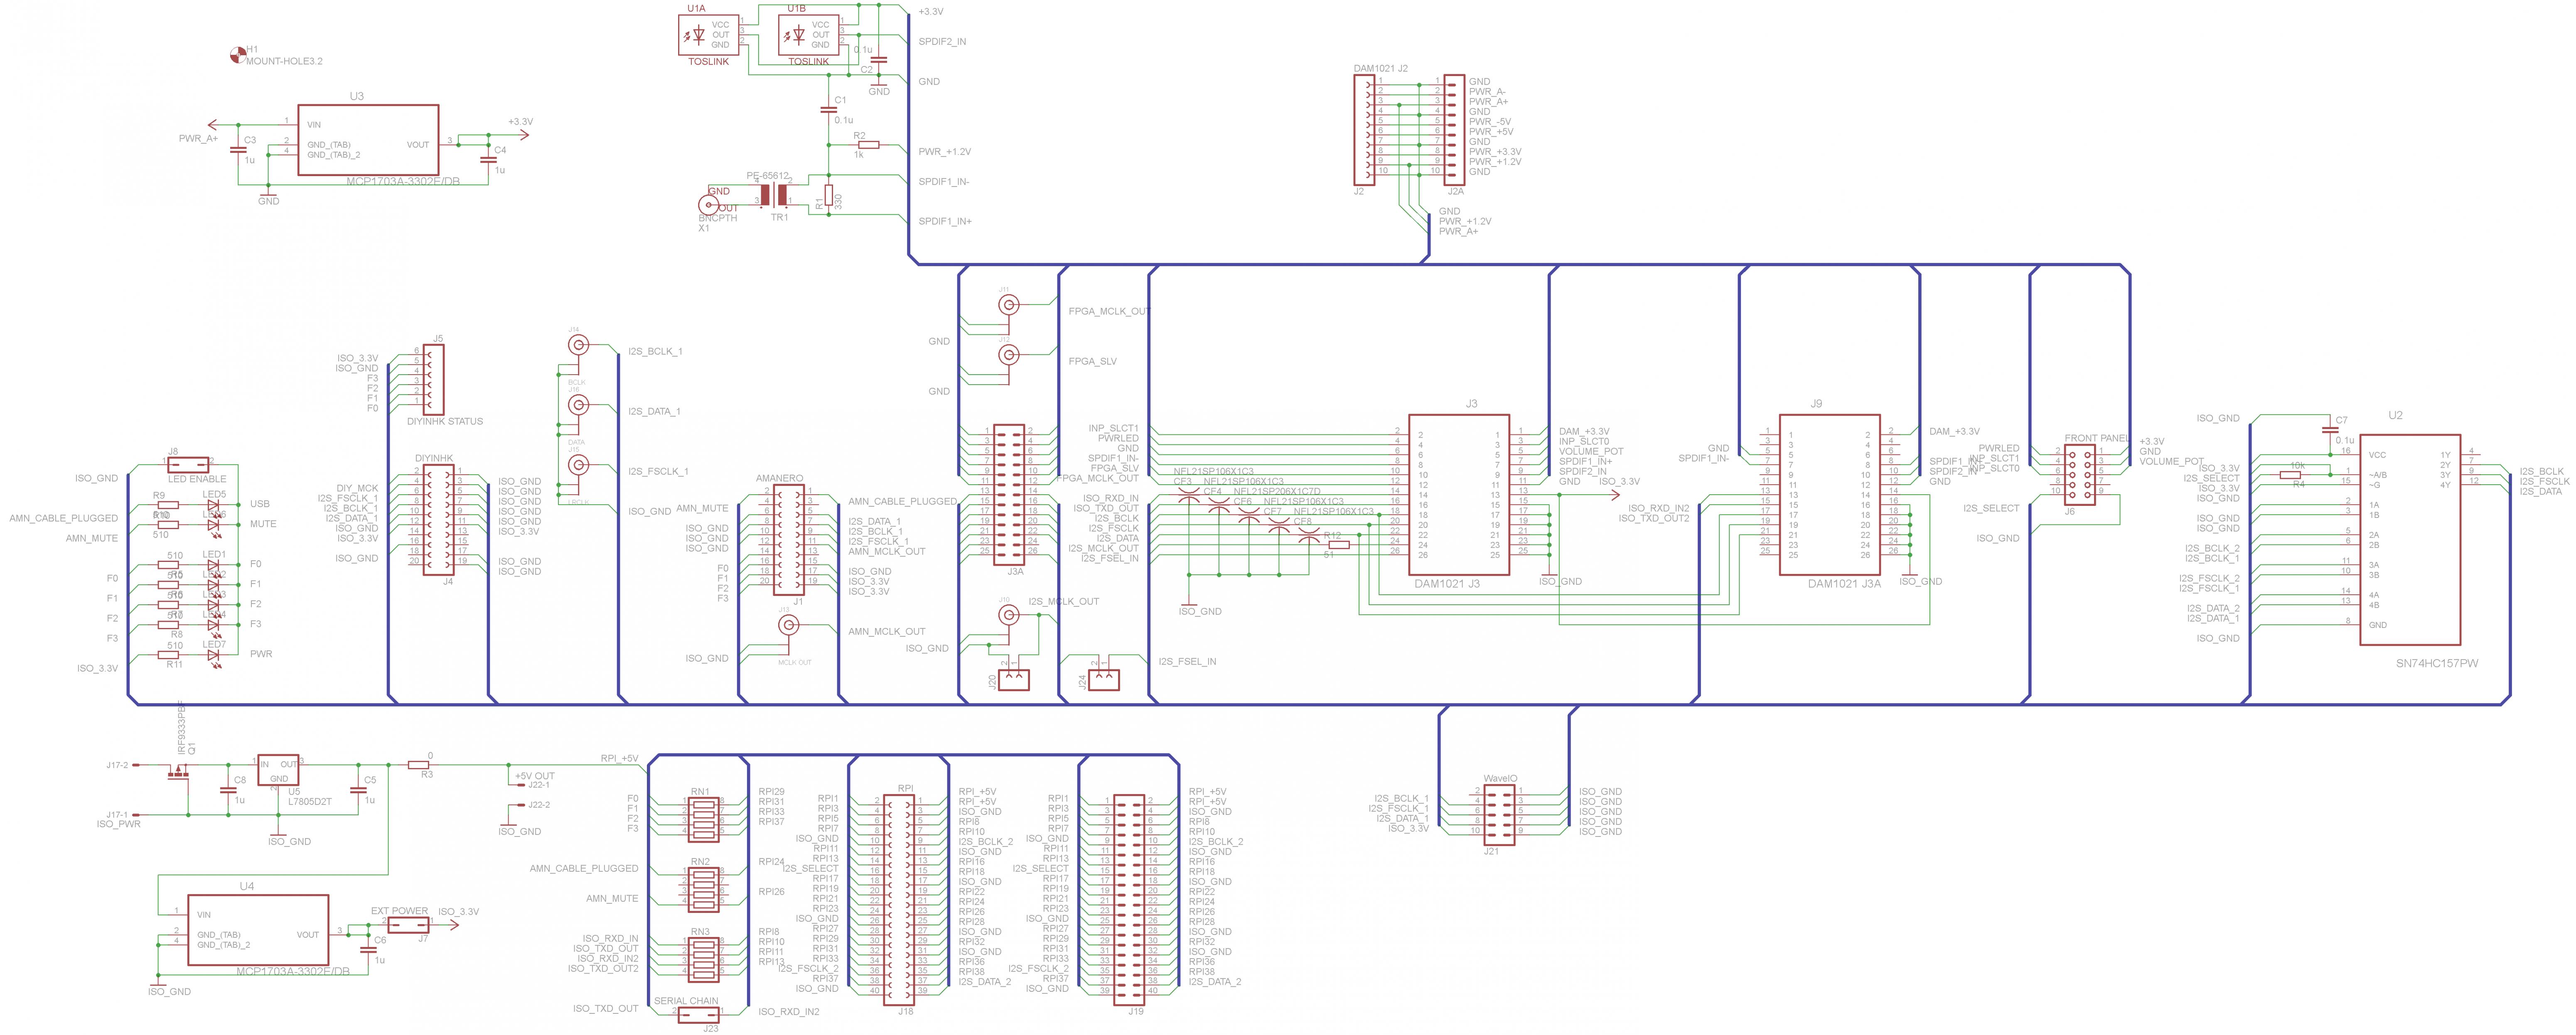Screen dimensions: 2576x1035
Task: Click the SN74HC157PW part label
Action: [x=2437, y=664]
